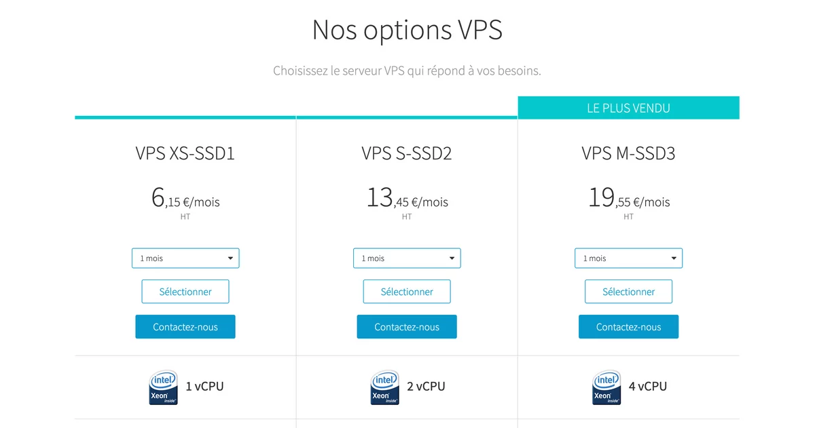Screen dimensions: 815x428
Task: Click the 13,45 €/mois price
Action: point(407,198)
